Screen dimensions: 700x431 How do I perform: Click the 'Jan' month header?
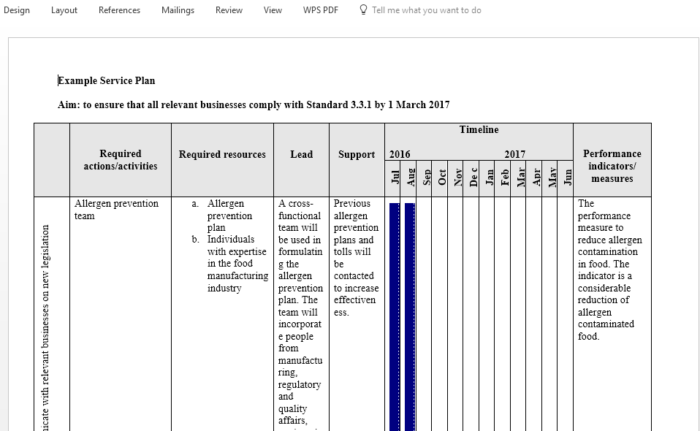(490, 178)
